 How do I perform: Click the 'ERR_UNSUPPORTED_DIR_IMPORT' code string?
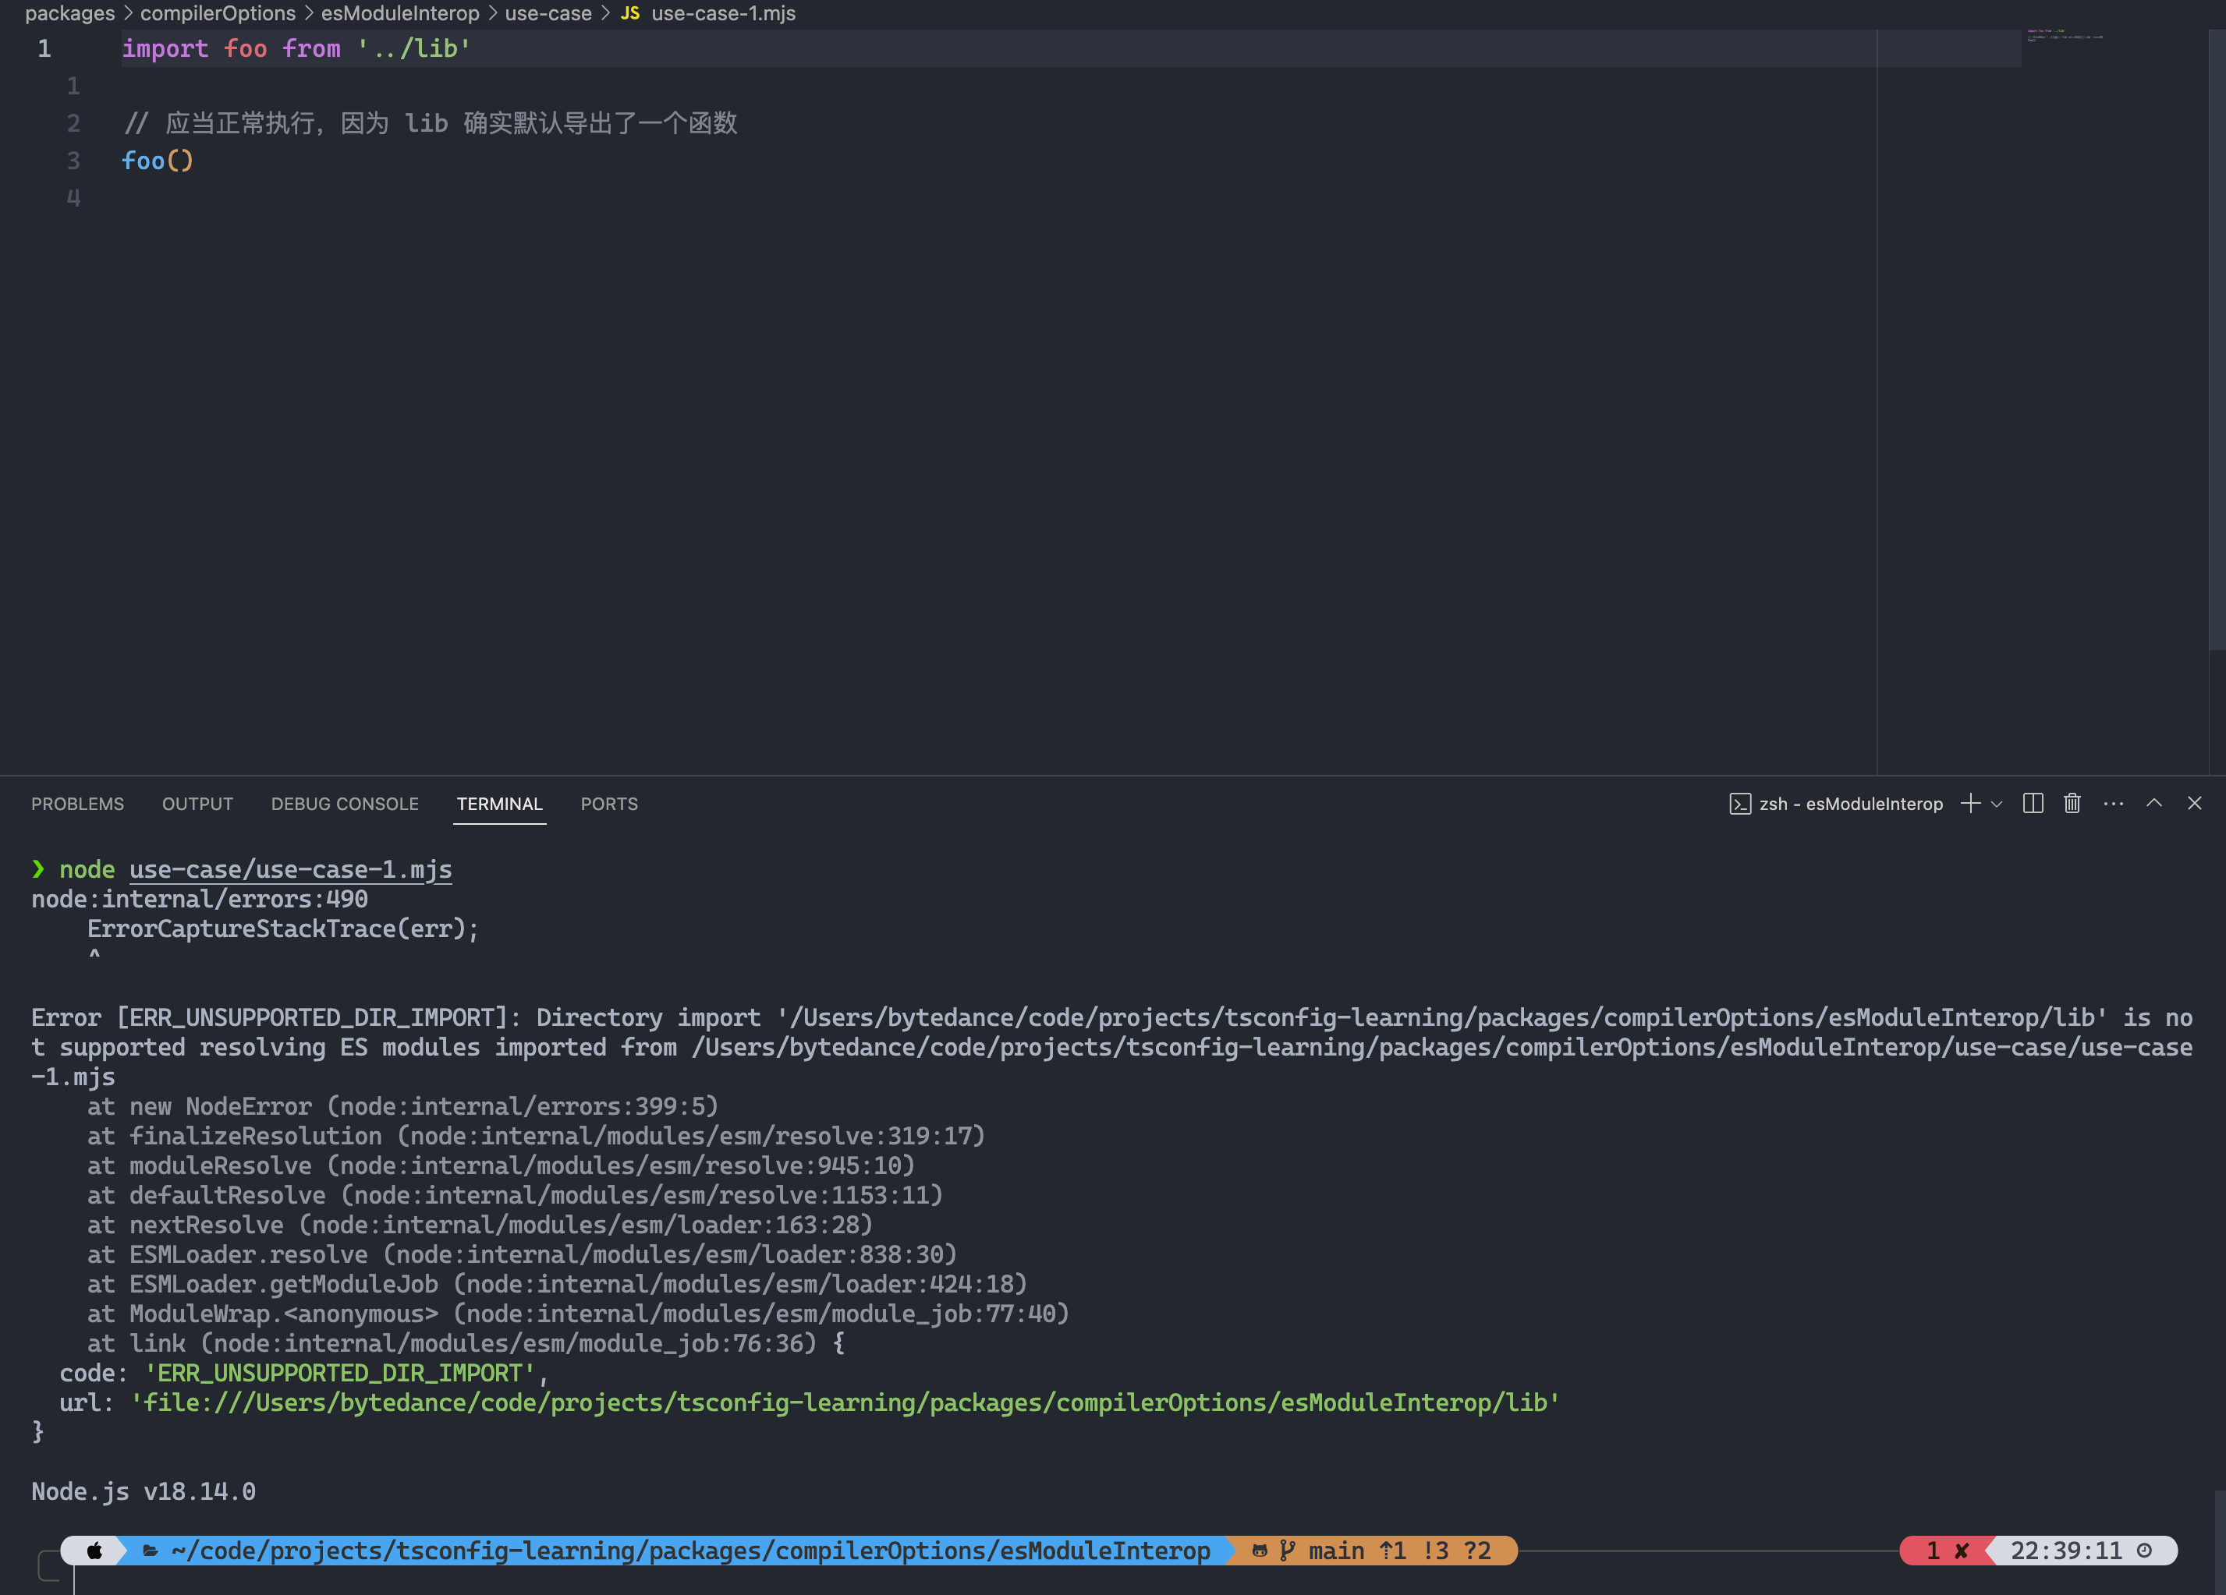click(x=339, y=1372)
